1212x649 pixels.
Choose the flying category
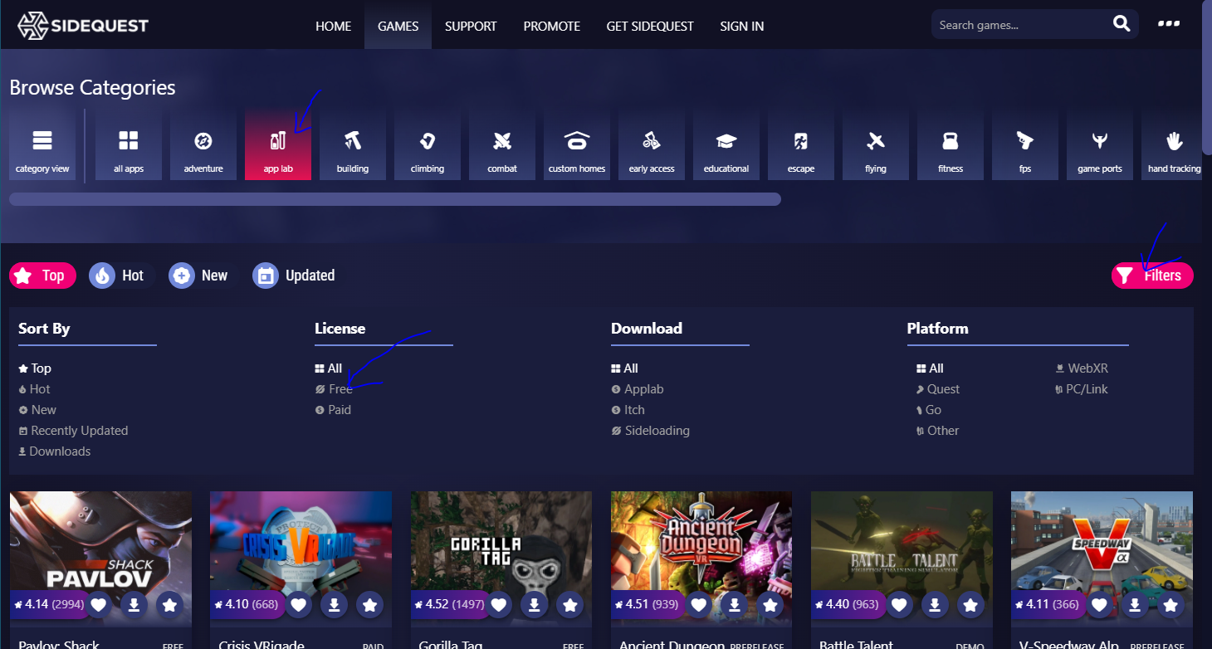pyautogui.click(x=876, y=144)
